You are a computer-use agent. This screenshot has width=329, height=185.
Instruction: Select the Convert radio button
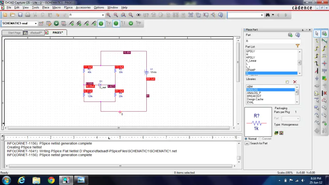point(260,139)
